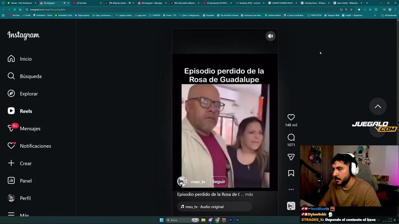Open Premiere Pro from the taskbar
Screen dimensions: 399x224
(231, 220)
